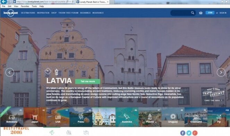Share via the Facebook icon
This screenshot has height=136, width=230.
(x=182, y=133)
